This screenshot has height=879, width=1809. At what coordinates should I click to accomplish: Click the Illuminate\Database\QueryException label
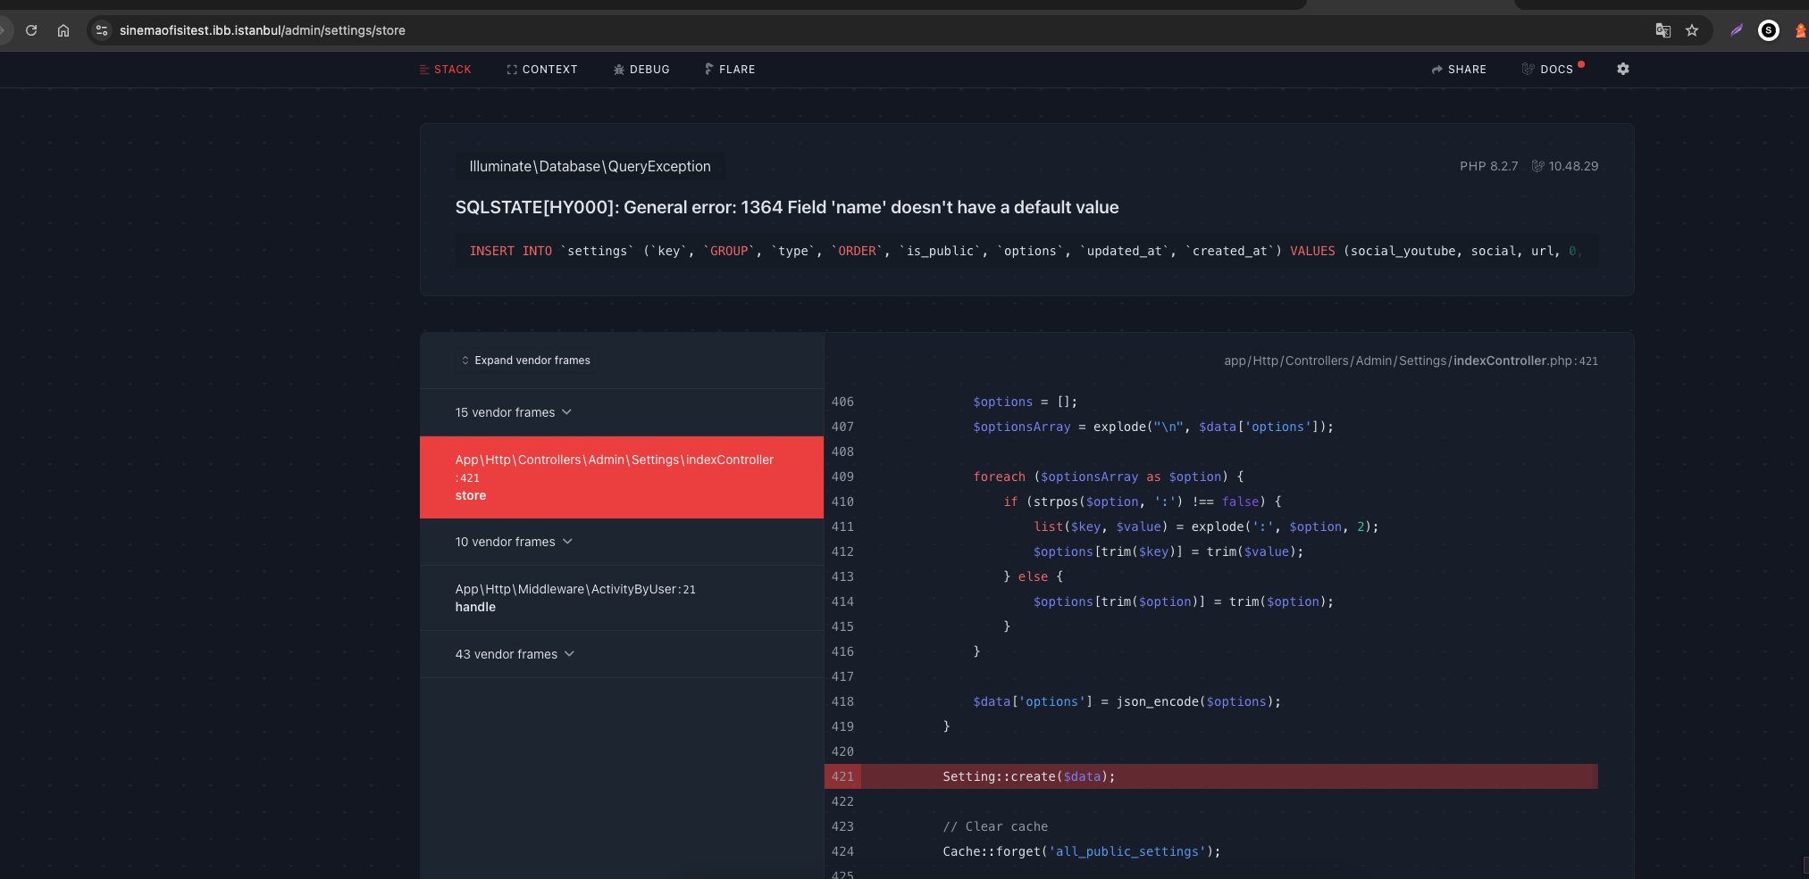590,166
